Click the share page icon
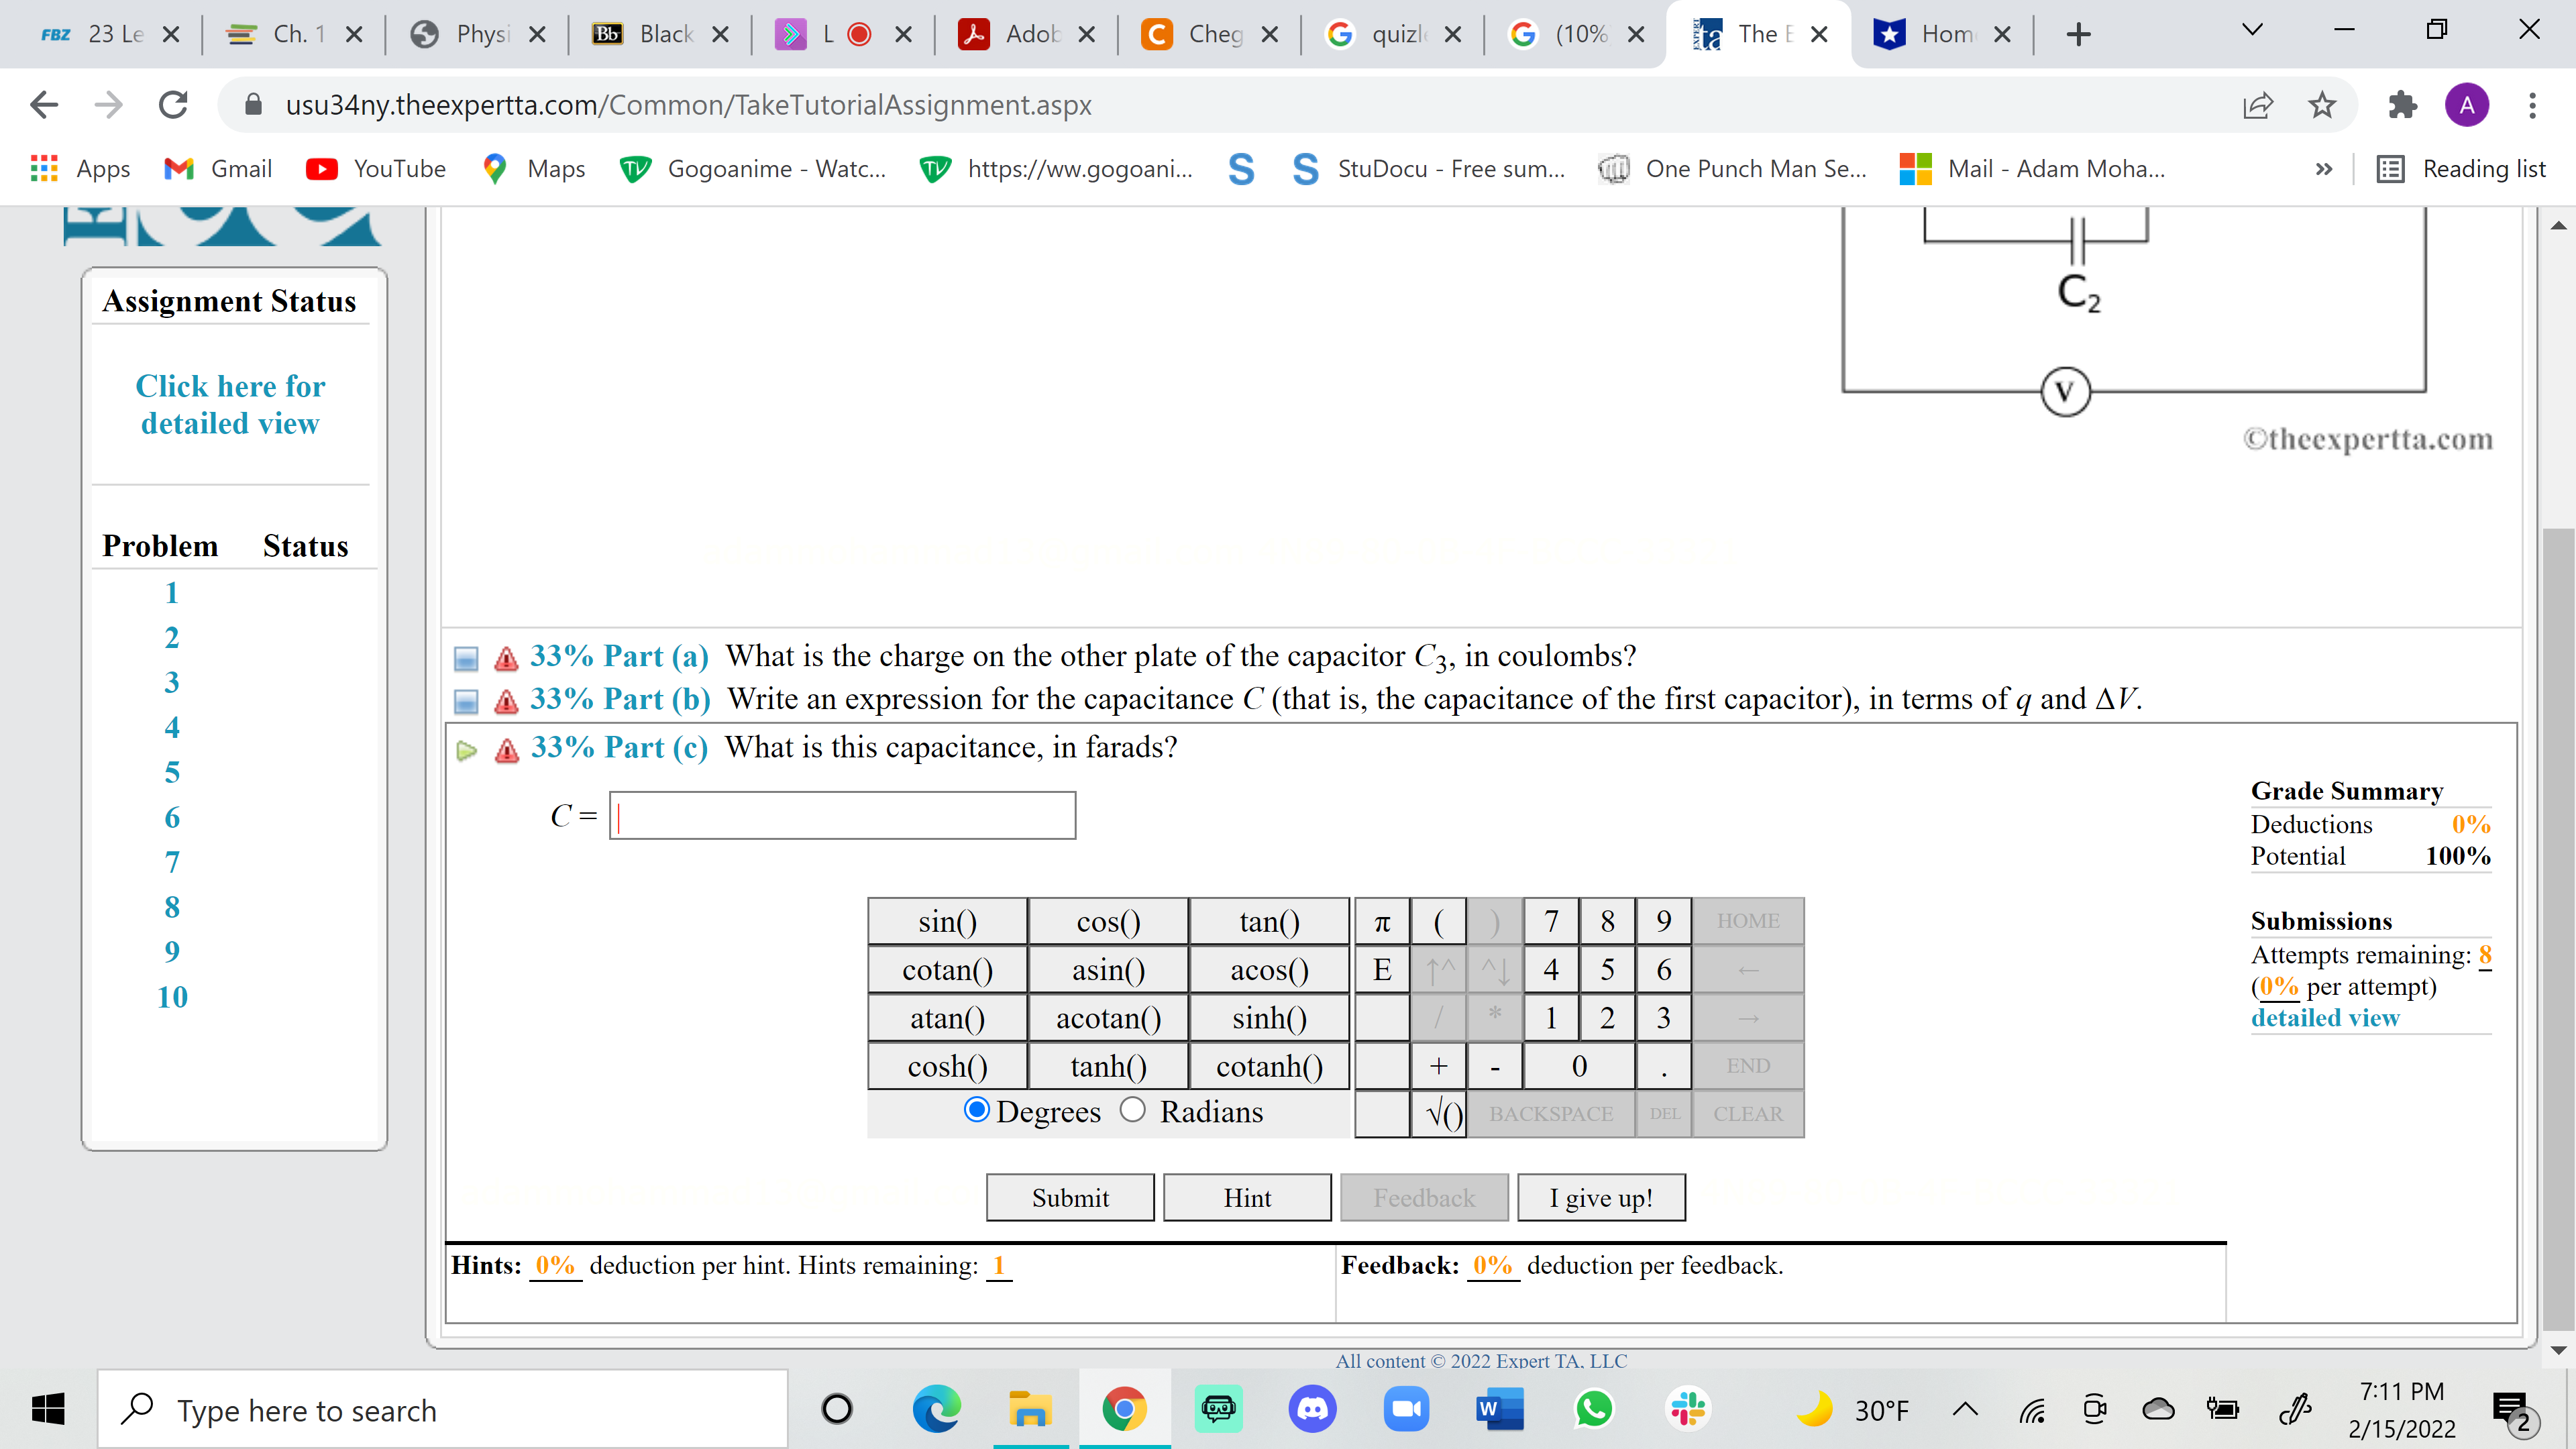 coord(2257,105)
